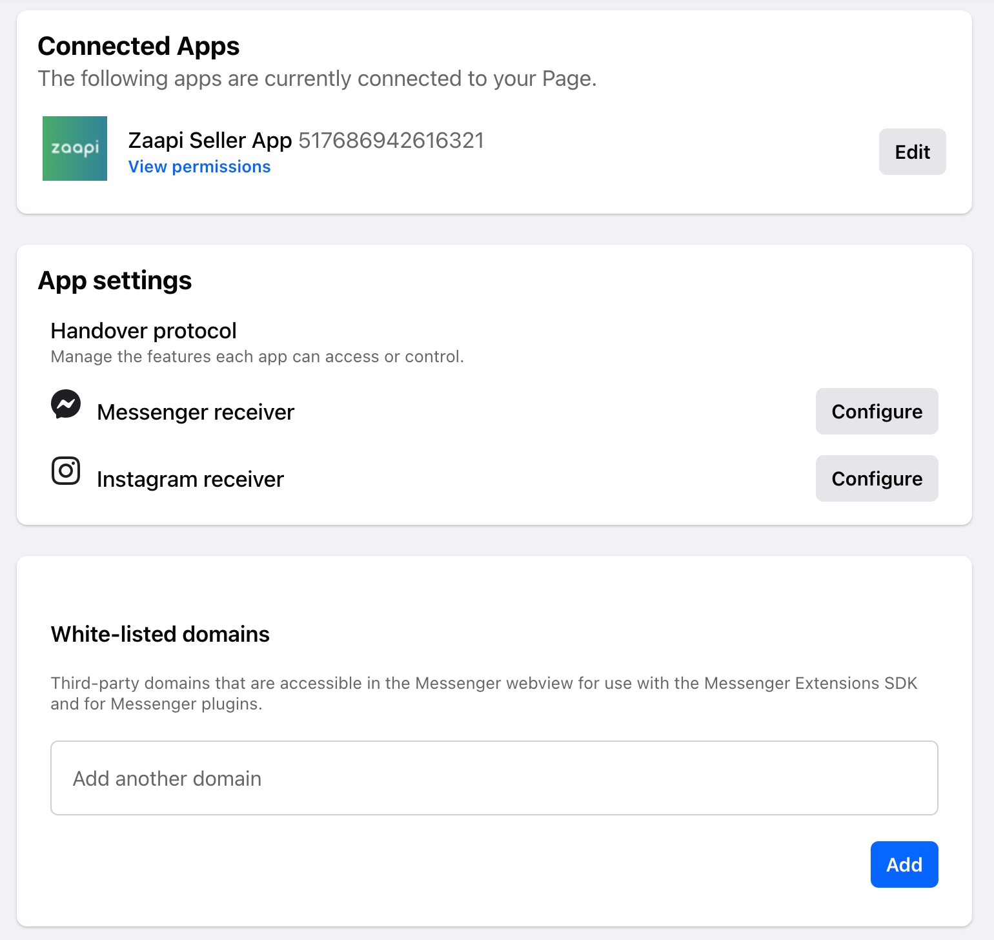Click the Instagram icon
Screen dimensions: 994x940
click(x=66, y=471)
